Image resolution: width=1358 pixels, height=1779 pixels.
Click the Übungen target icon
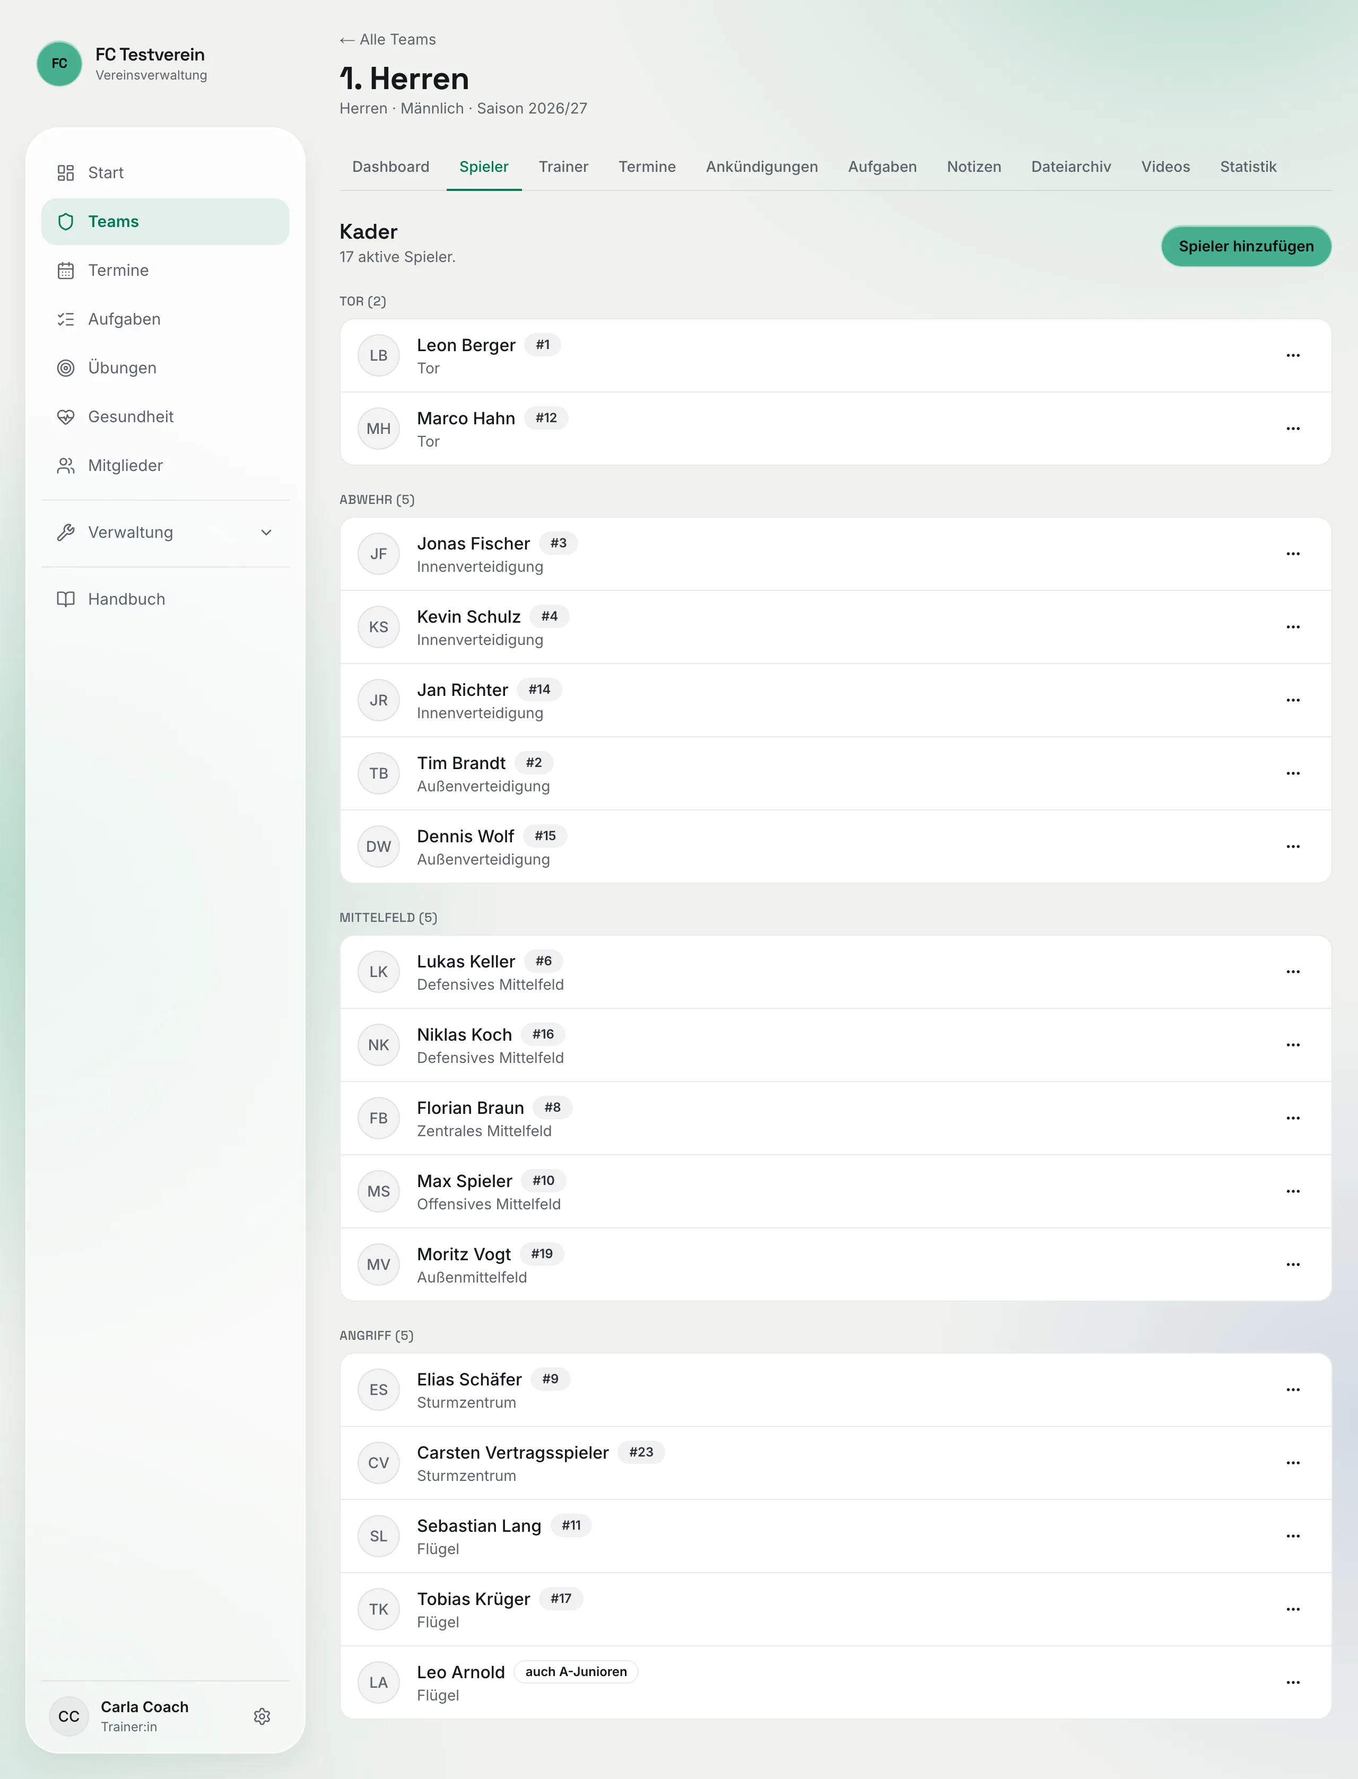click(x=65, y=368)
